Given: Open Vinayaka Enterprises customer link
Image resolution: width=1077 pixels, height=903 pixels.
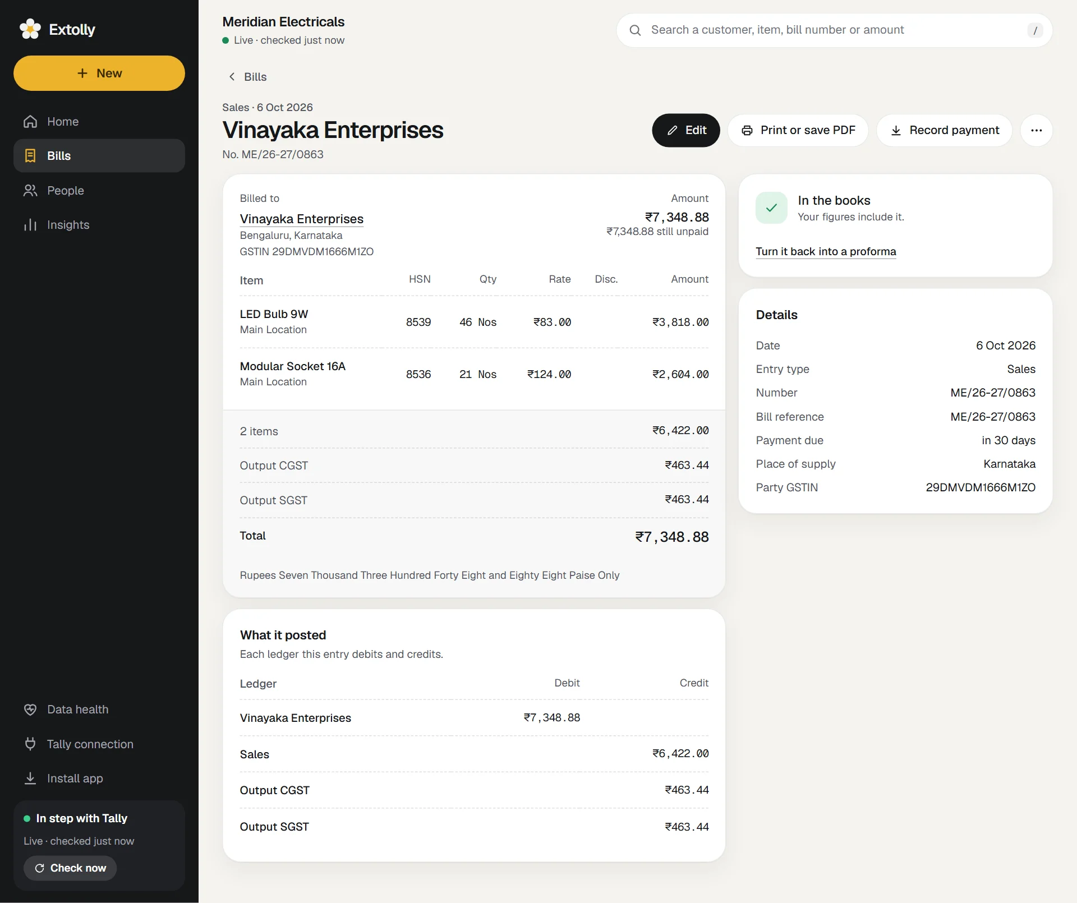Looking at the screenshot, I should [302, 219].
